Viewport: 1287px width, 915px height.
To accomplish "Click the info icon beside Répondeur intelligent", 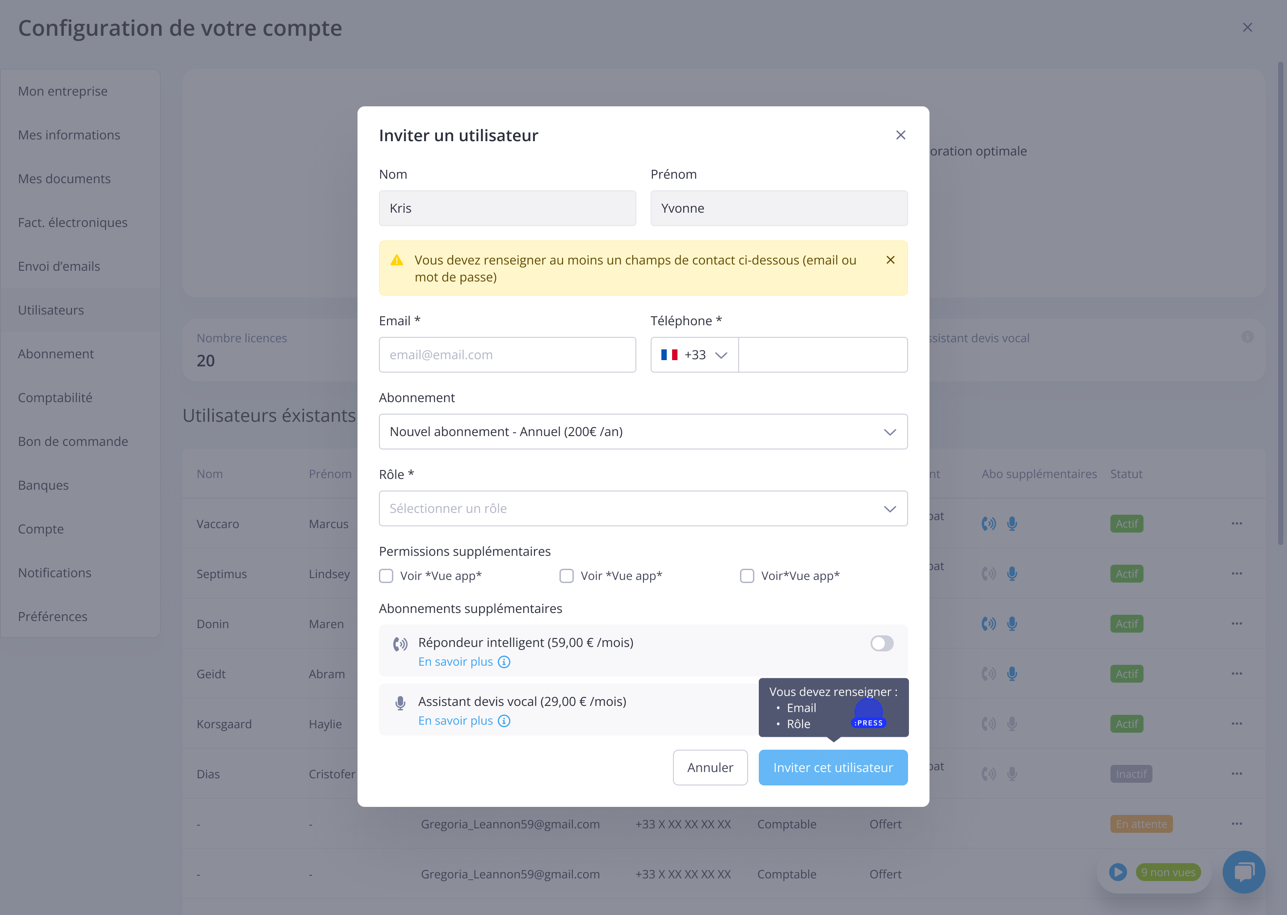I will pos(505,662).
